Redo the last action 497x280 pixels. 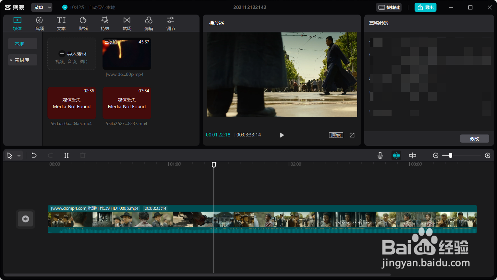click(x=50, y=156)
